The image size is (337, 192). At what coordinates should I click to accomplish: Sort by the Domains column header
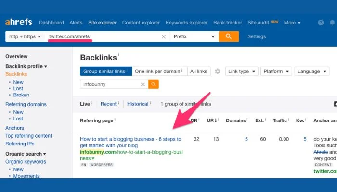click(236, 120)
